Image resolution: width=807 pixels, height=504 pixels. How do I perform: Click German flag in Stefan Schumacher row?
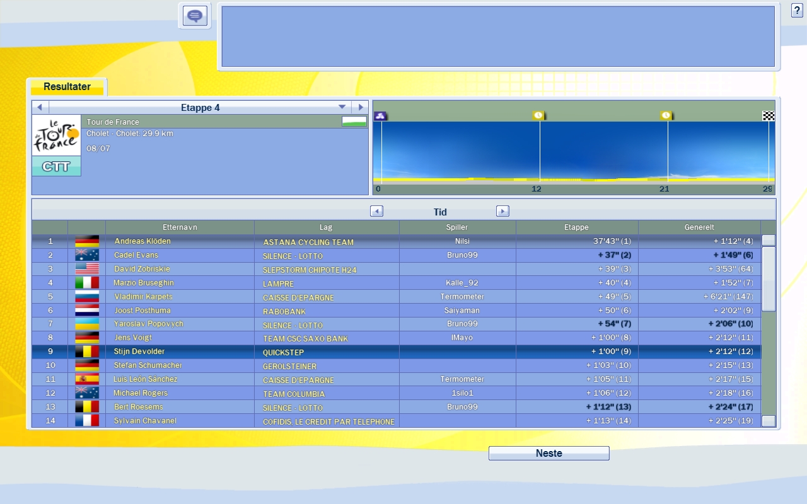pyautogui.click(x=87, y=365)
